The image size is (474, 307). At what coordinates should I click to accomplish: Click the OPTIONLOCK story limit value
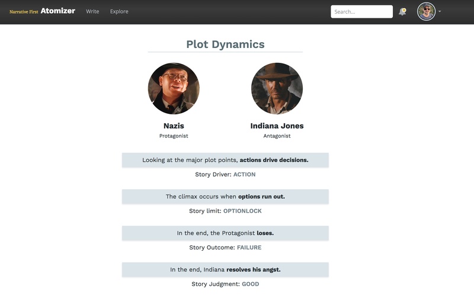tap(242, 211)
